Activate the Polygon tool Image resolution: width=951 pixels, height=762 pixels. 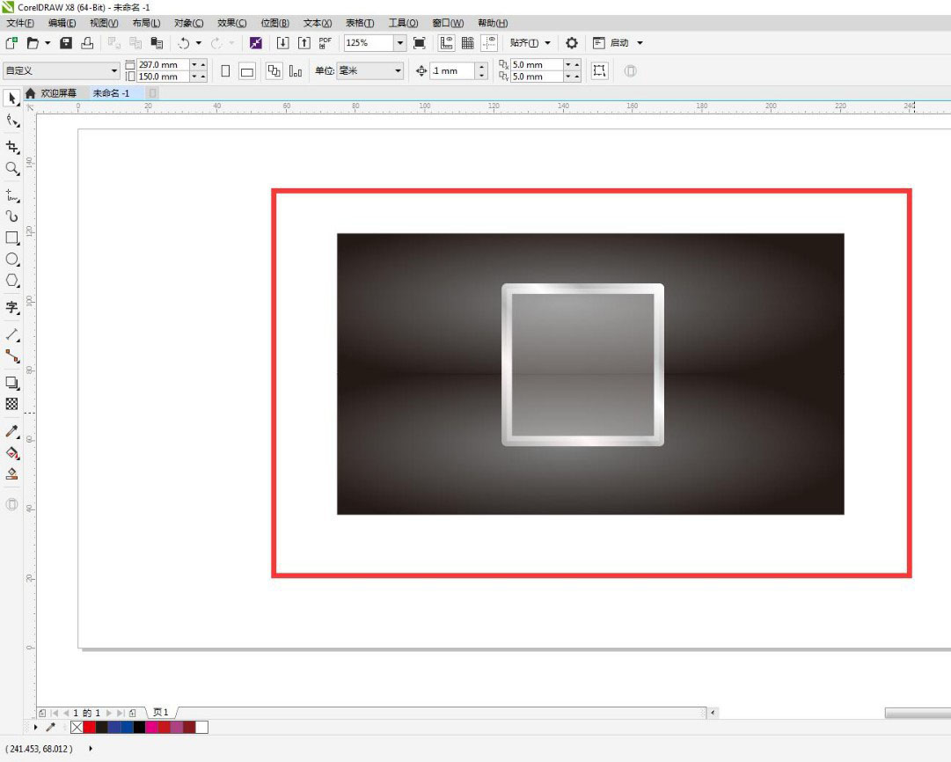coord(12,281)
